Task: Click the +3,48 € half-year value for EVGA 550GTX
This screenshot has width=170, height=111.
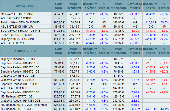Action: click(x=150, y=31)
